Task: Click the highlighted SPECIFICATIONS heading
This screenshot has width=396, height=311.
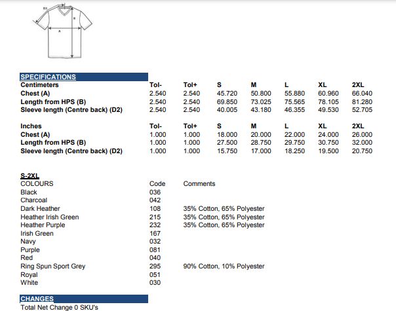Action: coord(48,77)
